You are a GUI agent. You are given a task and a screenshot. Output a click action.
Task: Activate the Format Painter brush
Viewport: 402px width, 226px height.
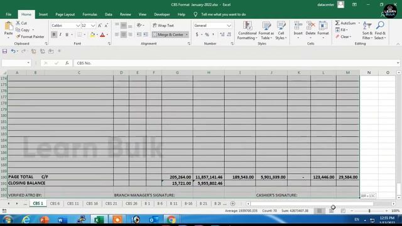click(18, 36)
